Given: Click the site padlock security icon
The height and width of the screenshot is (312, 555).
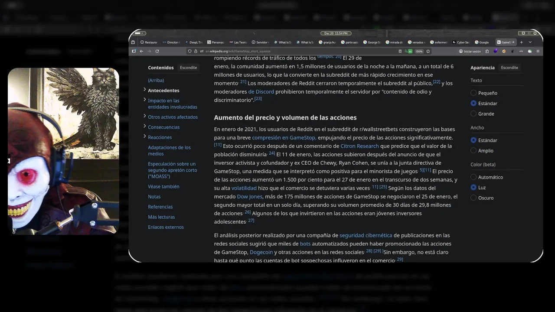Looking at the screenshot, I should tap(196, 51).
